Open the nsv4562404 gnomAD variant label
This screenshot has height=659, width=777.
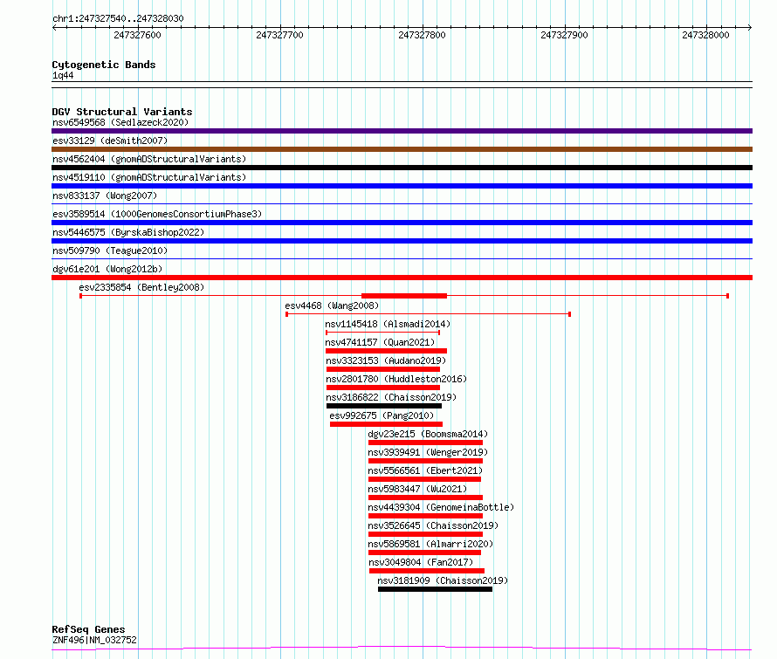point(148,159)
